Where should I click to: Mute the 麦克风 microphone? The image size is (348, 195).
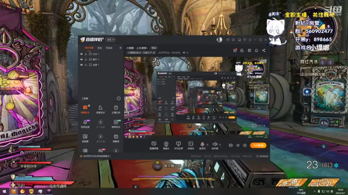tap(202, 146)
